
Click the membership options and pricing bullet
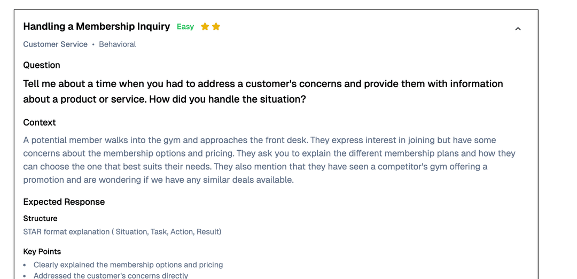[x=128, y=265]
